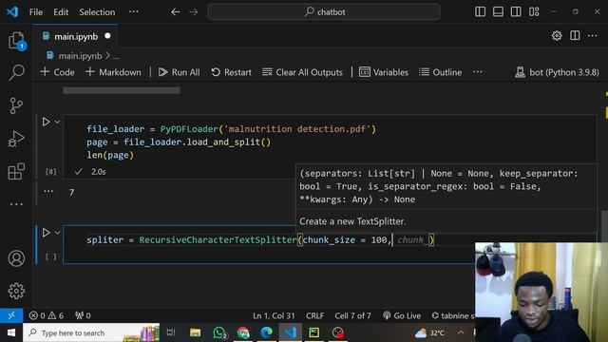Open run options chevron for spliter cell
608x342 pixels.
pos(57,232)
